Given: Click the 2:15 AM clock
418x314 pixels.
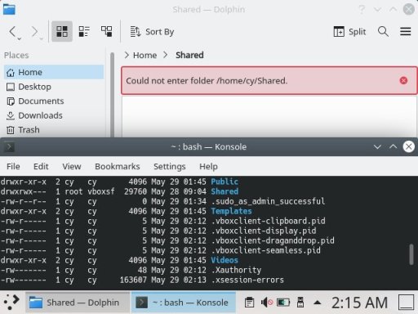Looking at the screenshot, I should click(x=359, y=303).
